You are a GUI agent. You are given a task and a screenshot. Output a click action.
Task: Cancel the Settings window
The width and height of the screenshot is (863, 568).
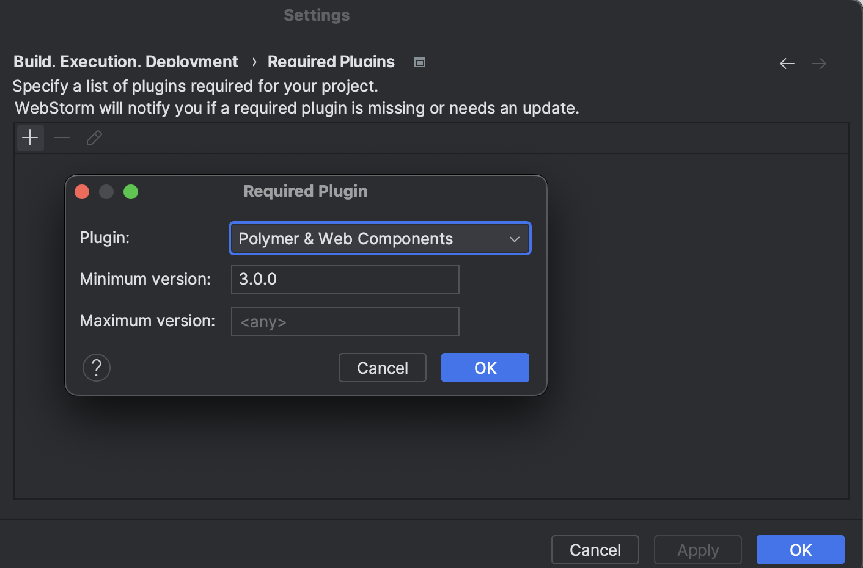[x=595, y=549]
